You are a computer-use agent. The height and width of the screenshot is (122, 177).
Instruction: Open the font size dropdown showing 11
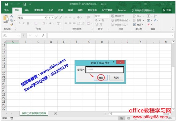(x=53, y=18)
